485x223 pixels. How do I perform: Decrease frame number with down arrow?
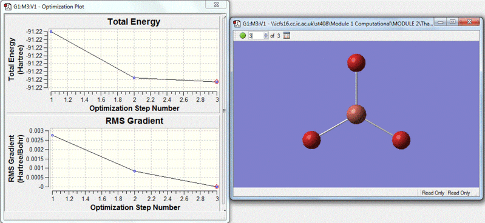click(x=266, y=38)
